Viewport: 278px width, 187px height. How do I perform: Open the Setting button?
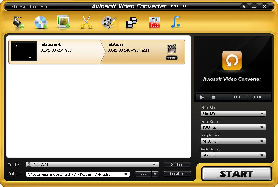(x=177, y=165)
